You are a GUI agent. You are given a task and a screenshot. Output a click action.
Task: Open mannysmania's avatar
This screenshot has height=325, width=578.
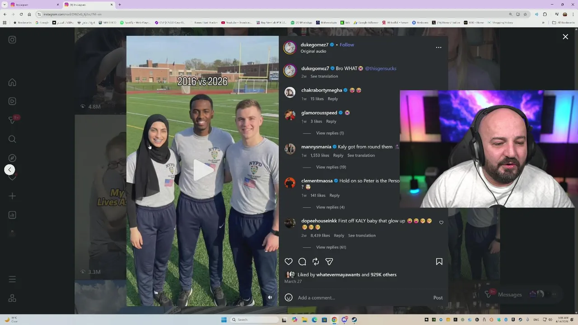click(x=290, y=149)
